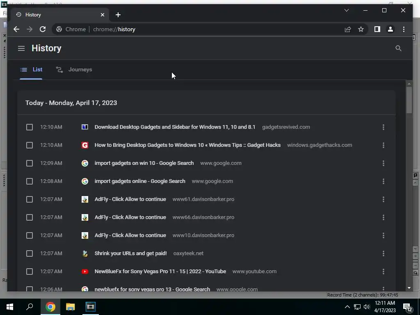Screen dimensions: 420x315
Task: Check the www10.davisonbarker.pro AdFly entry
Action: click(30, 235)
